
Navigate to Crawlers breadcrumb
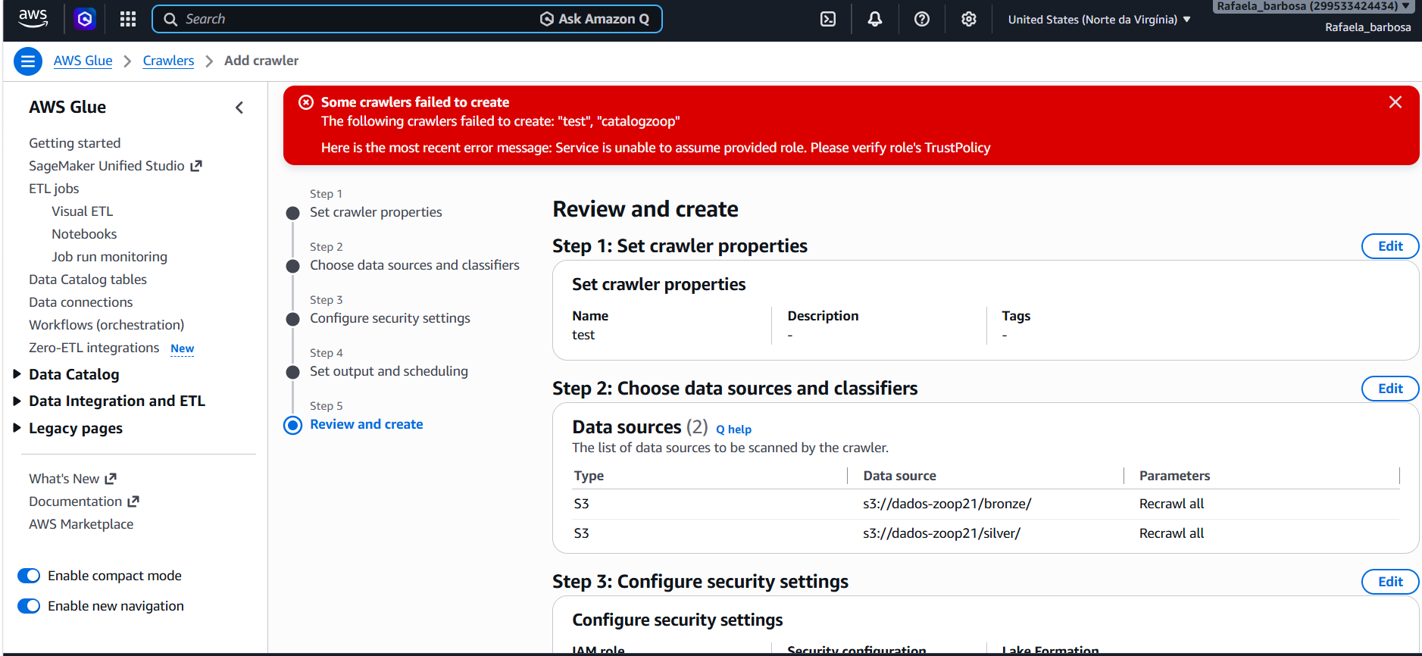[x=168, y=61]
